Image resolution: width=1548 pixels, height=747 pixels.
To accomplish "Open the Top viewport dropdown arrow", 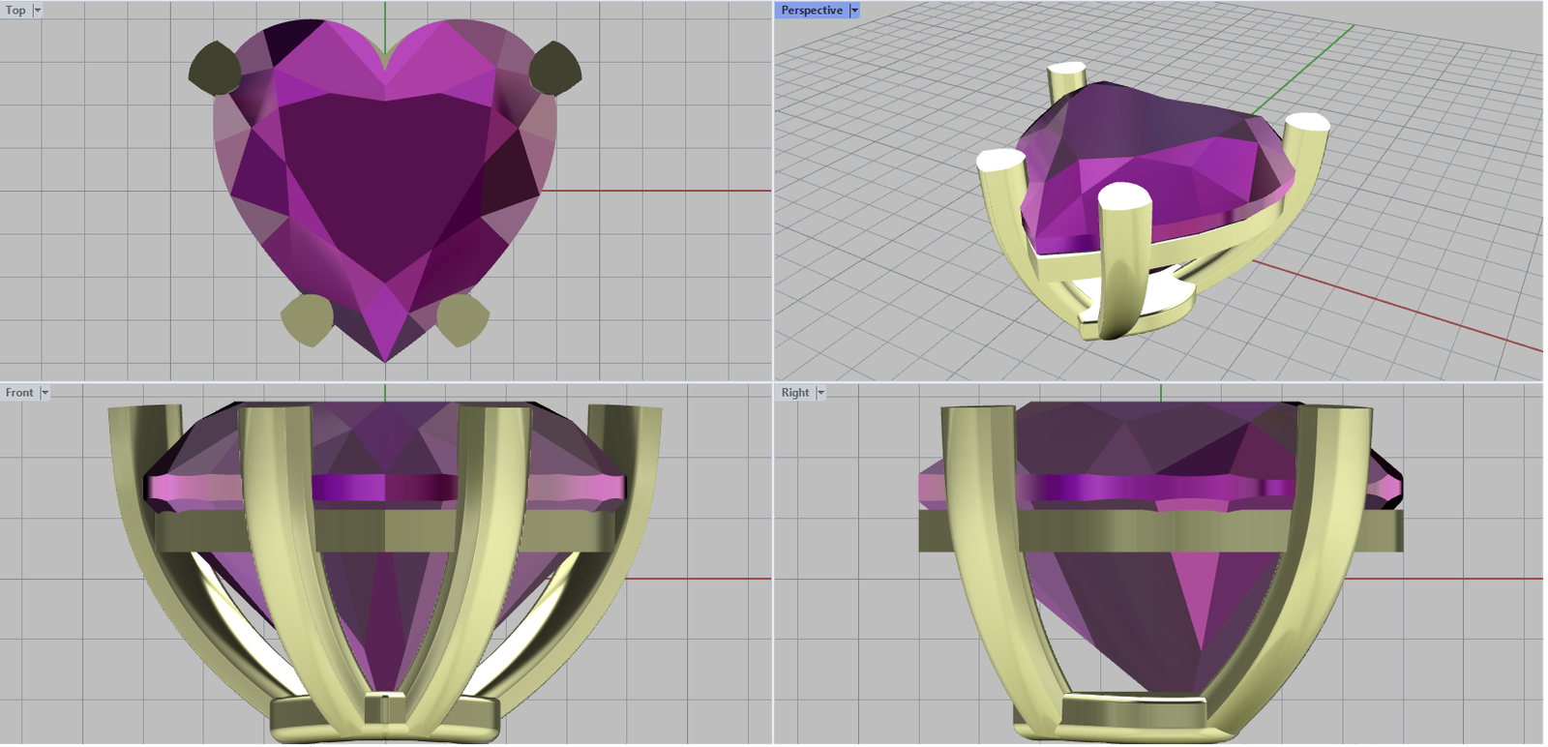I will point(38,10).
